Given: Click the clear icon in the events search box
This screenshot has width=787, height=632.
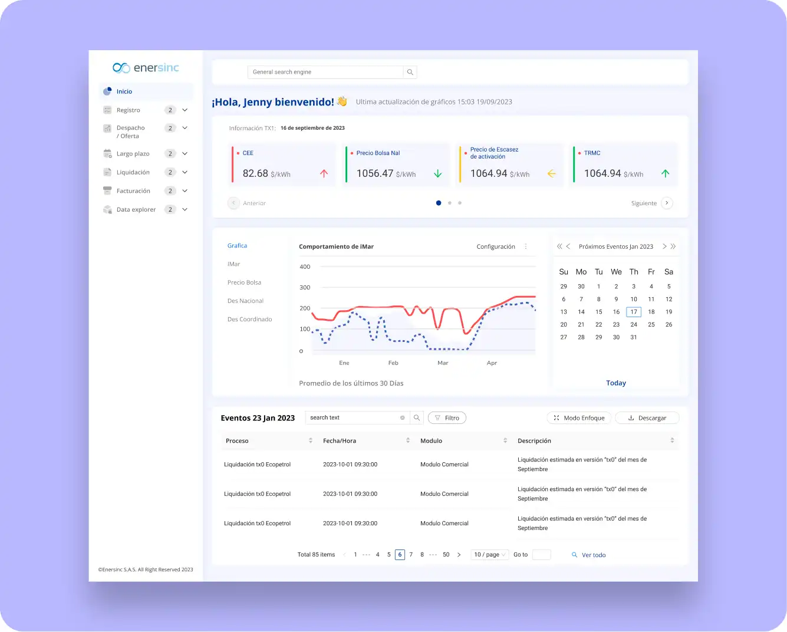Looking at the screenshot, I should click(402, 417).
